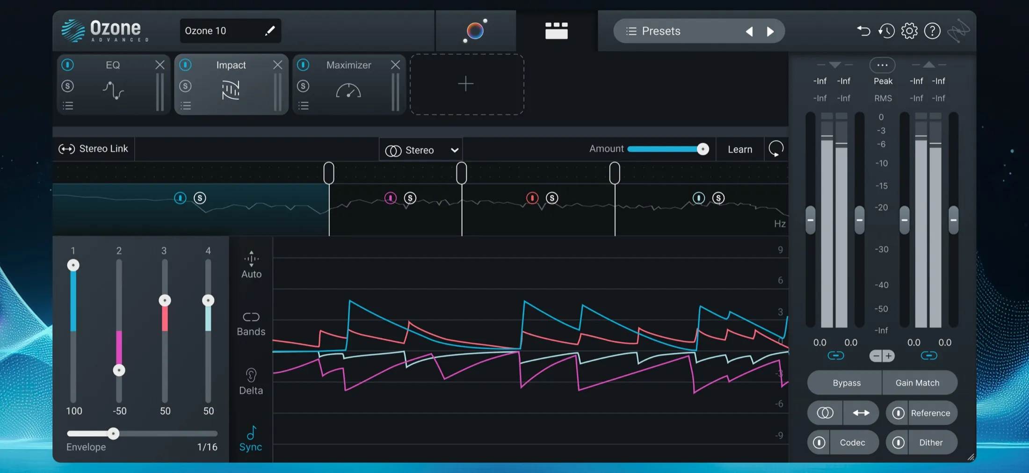Add a new module with the plus slot
The image size is (1029, 473).
point(466,84)
